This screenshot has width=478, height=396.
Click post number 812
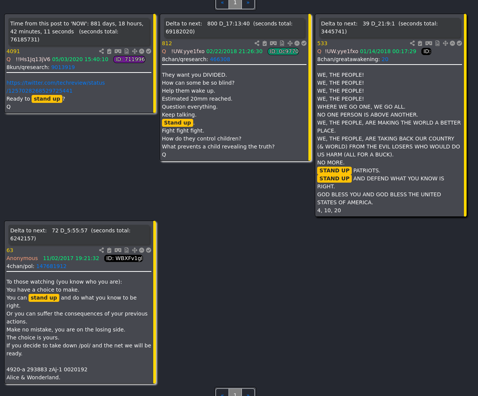167,43
